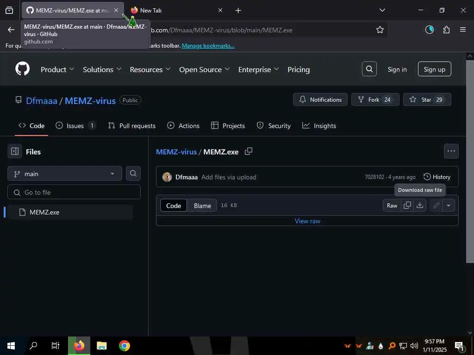Click the View raw link
The height and width of the screenshot is (355, 474).
coord(307,221)
